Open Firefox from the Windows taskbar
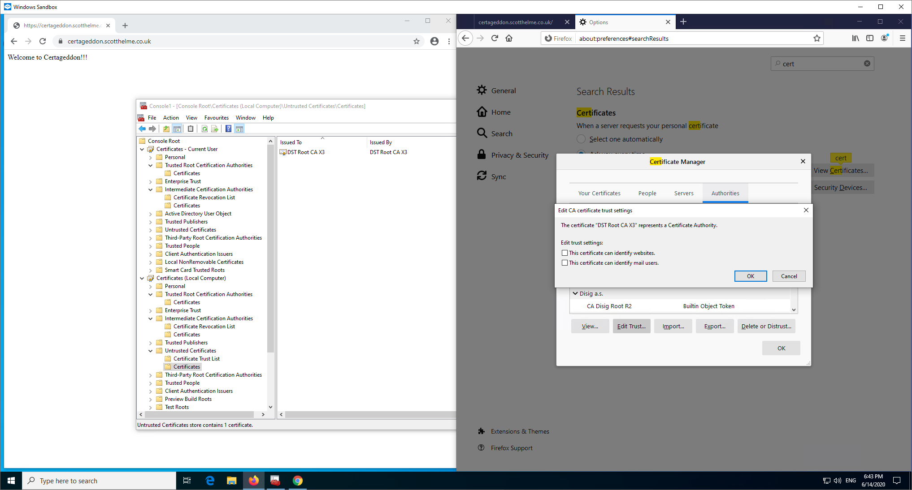Image resolution: width=912 pixels, height=490 pixels. [x=254, y=481]
